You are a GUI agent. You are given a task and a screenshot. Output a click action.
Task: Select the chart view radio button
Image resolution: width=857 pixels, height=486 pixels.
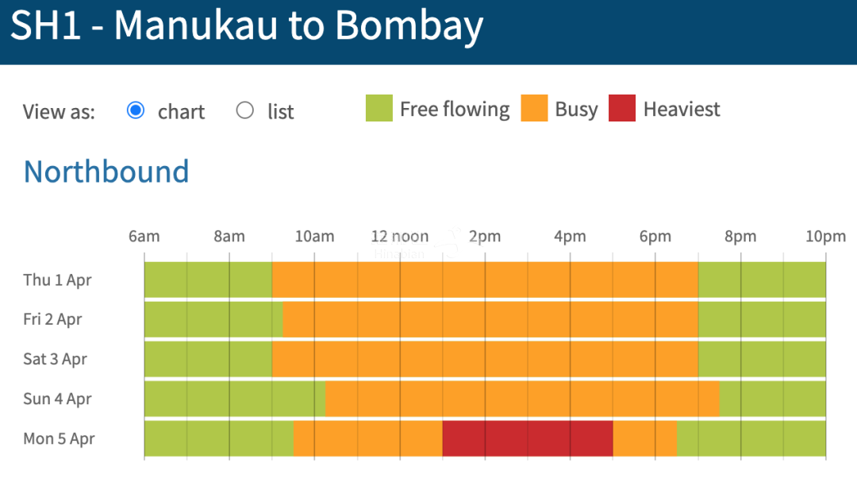(x=136, y=110)
